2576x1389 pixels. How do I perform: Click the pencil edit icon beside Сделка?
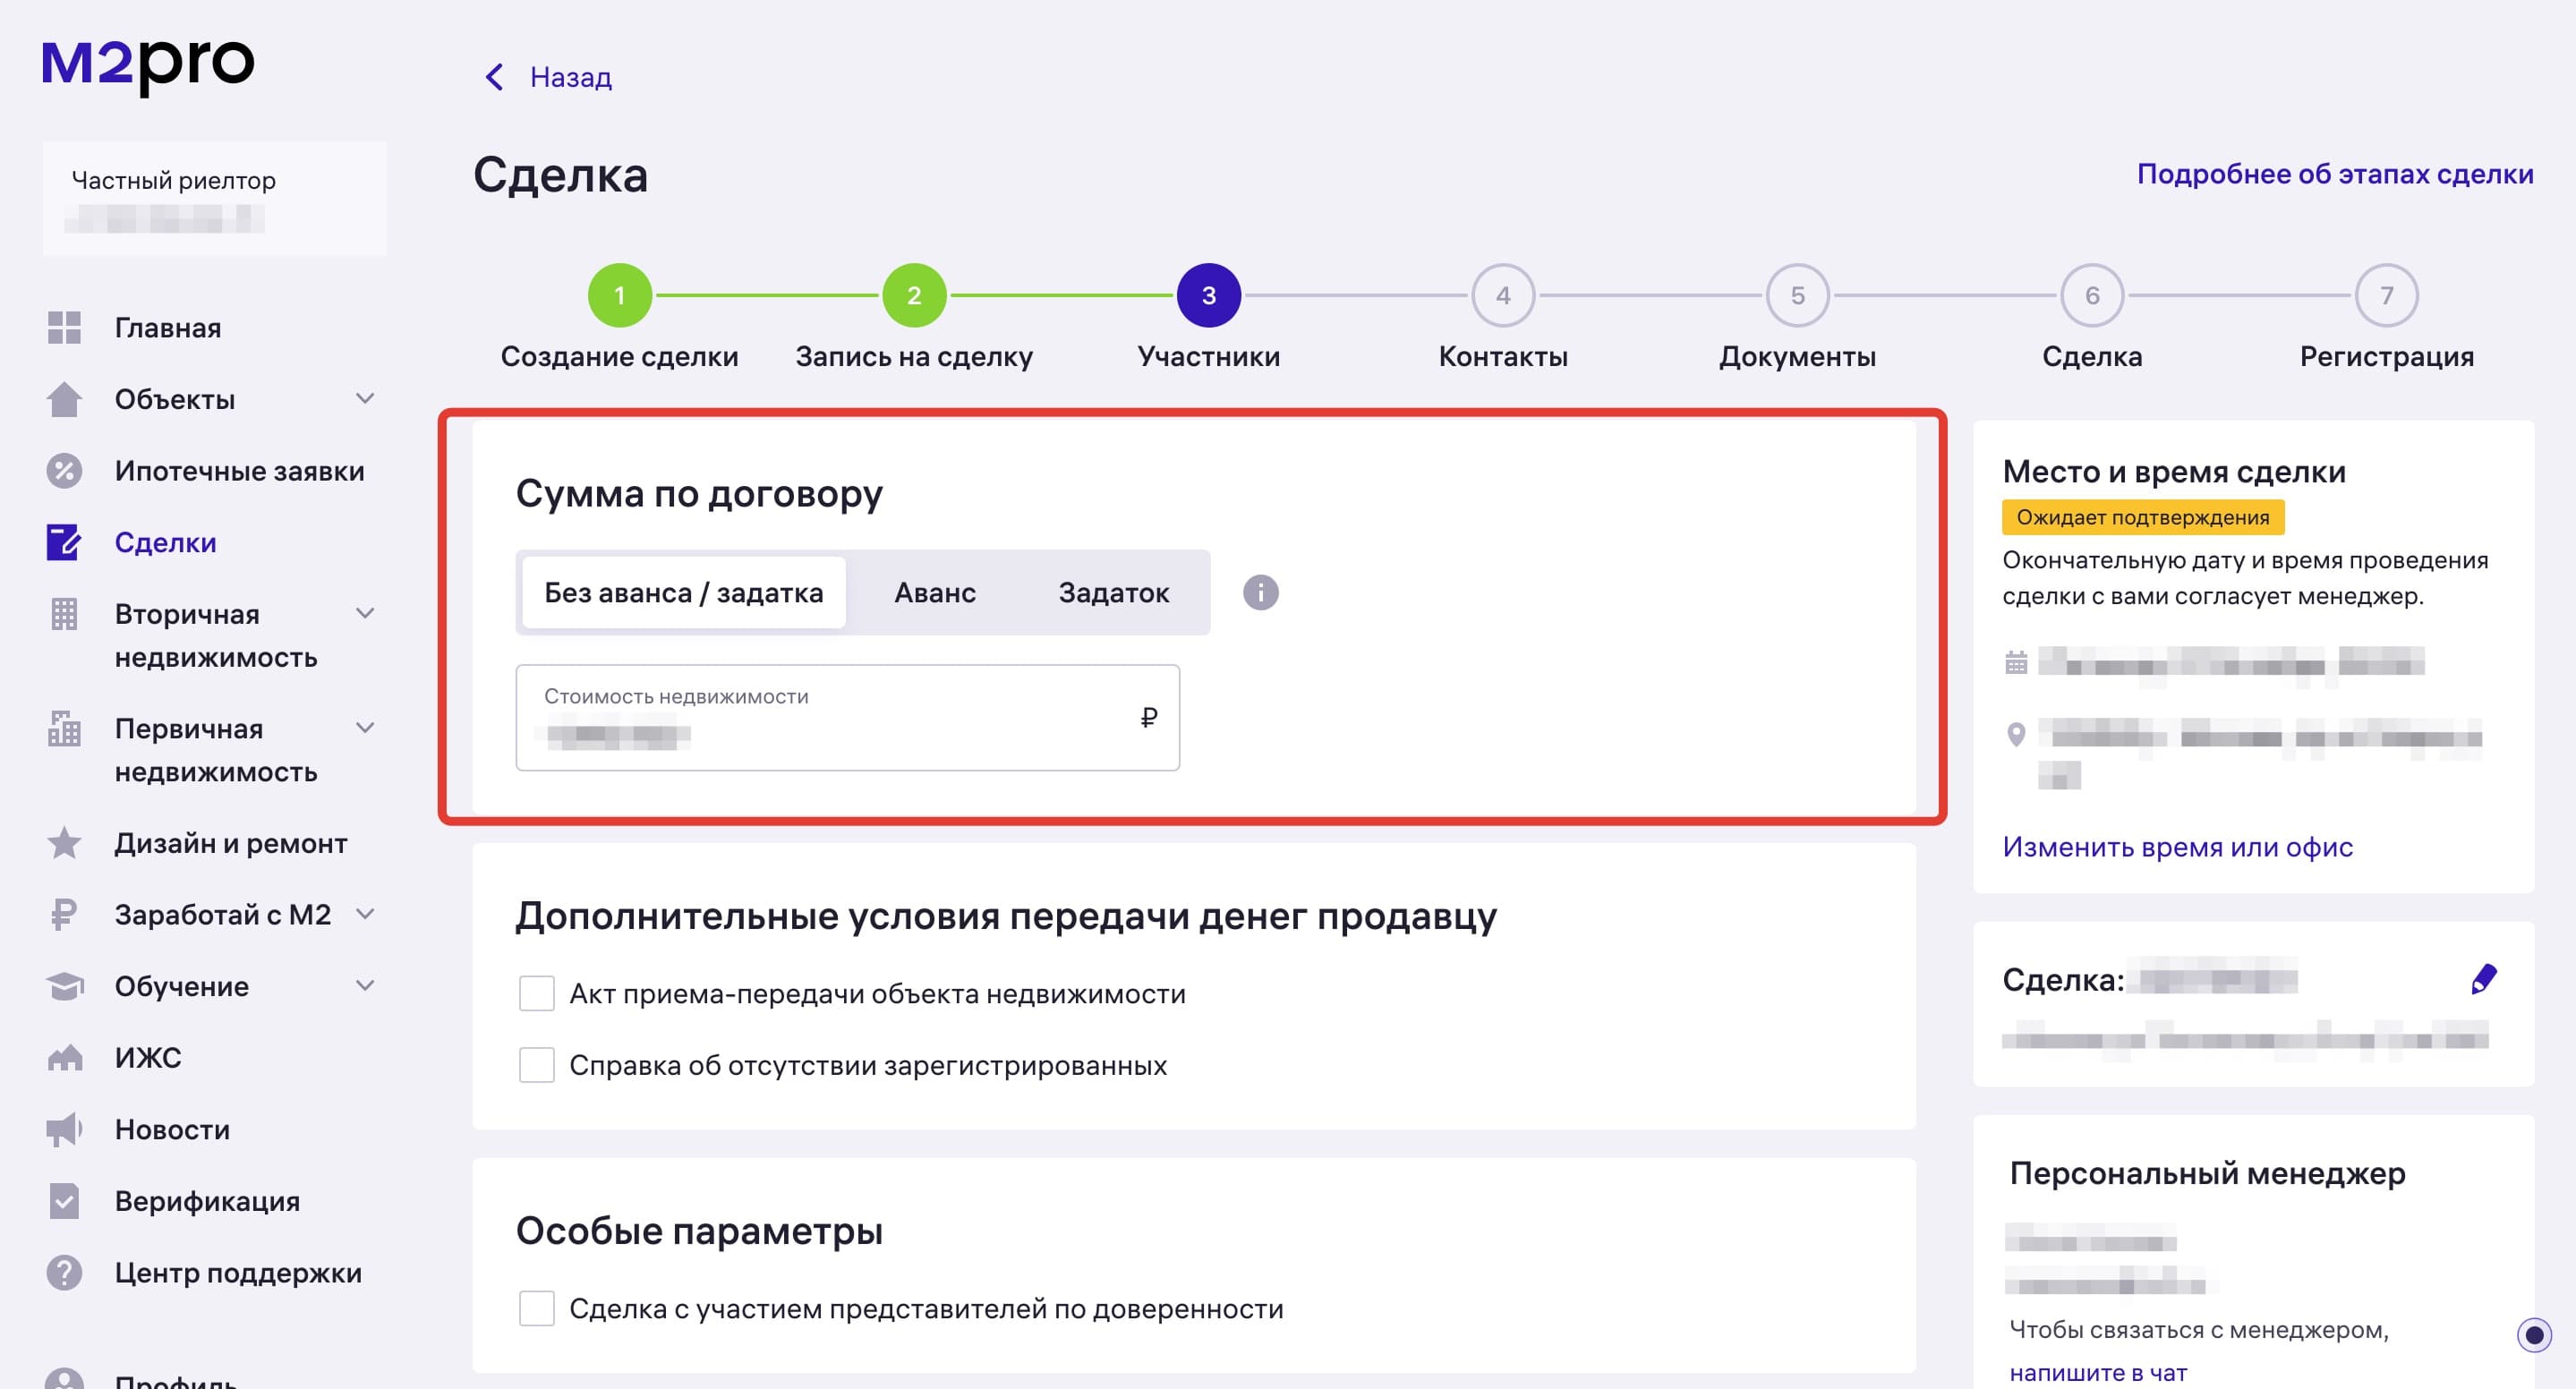click(x=2484, y=979)
